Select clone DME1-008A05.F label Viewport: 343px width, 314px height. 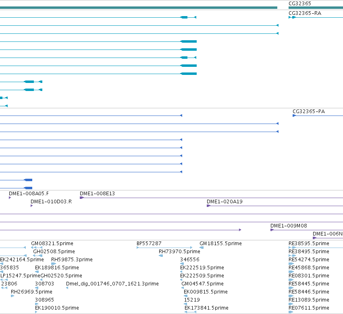point(29,194)
